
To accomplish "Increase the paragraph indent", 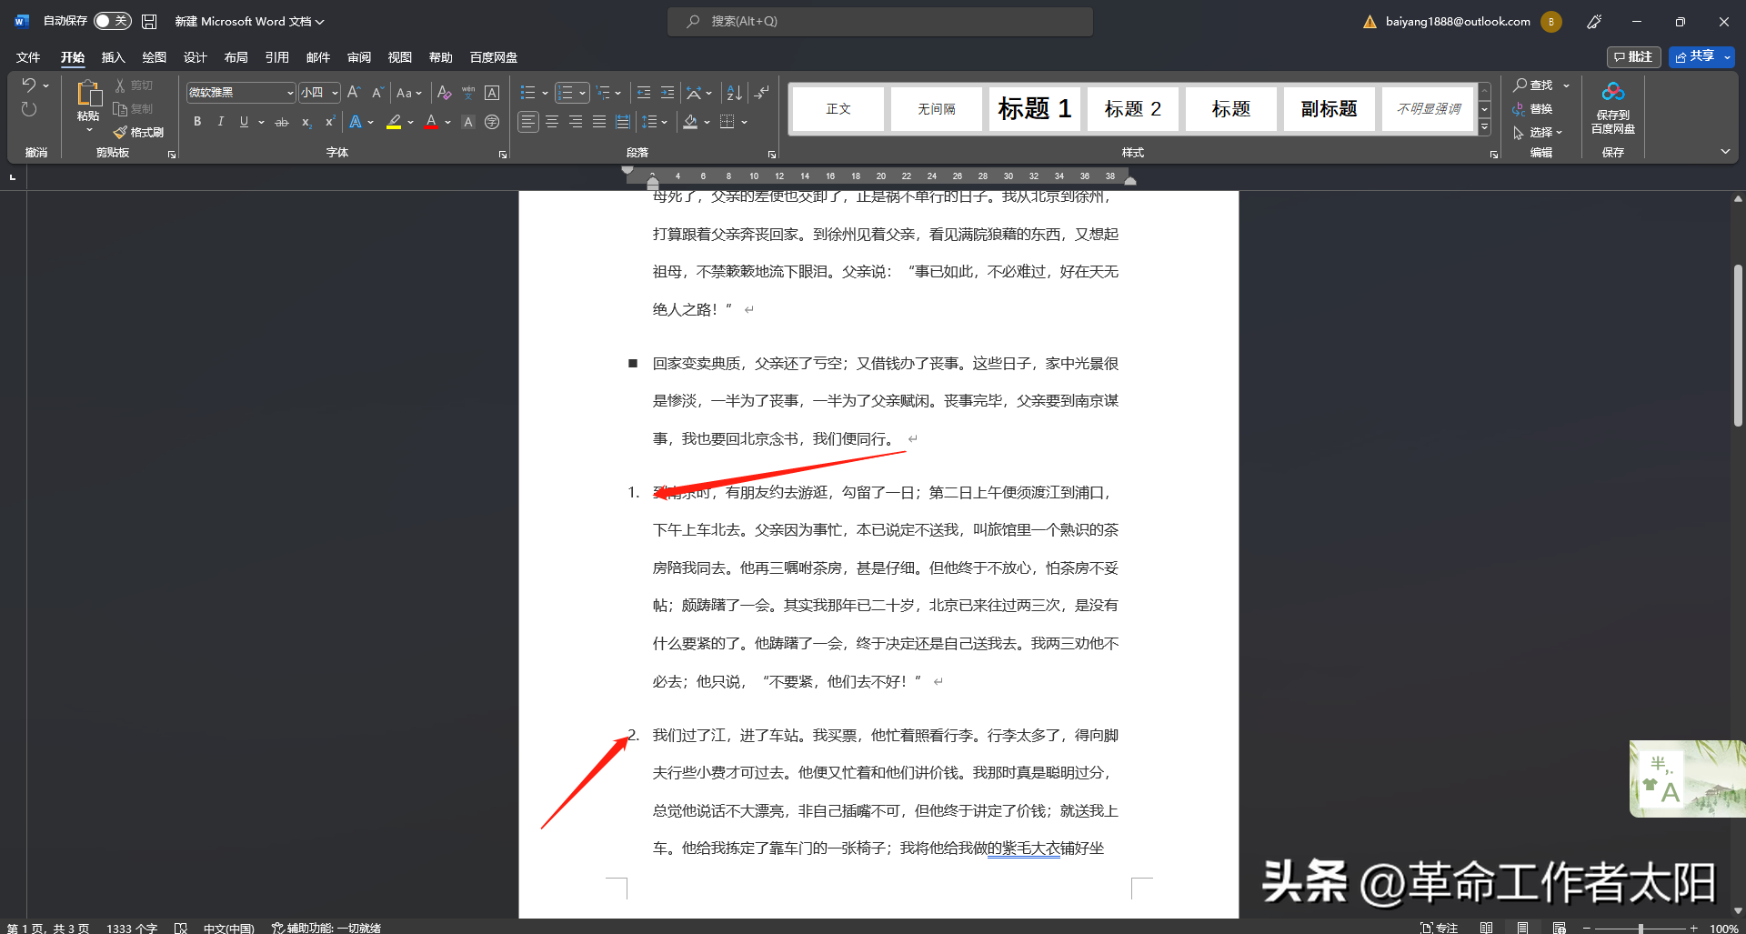I will pos(667,93).
